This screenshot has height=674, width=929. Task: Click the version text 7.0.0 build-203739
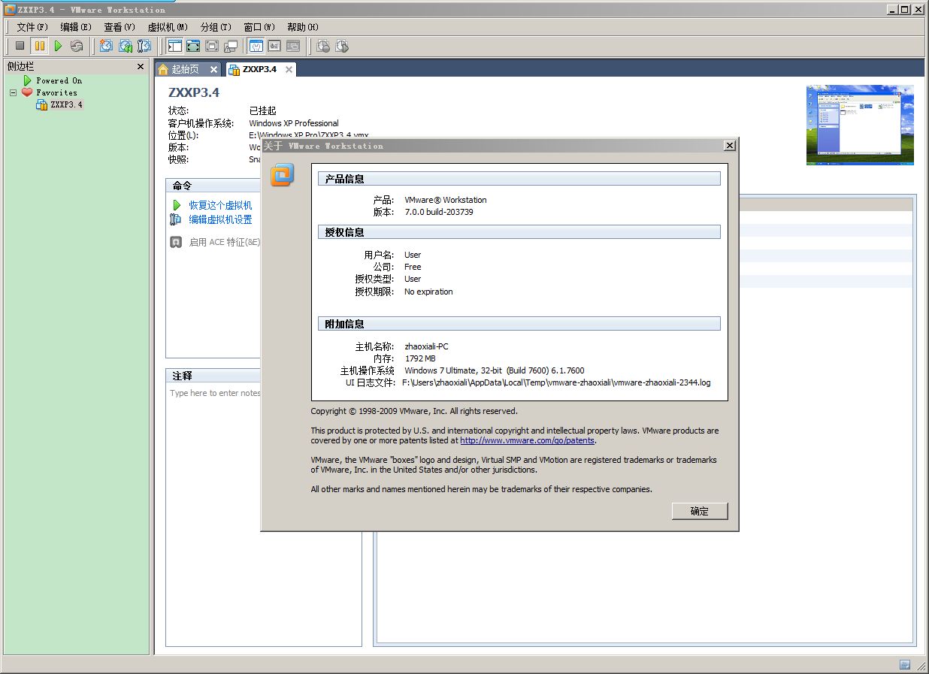pos(439,212)
